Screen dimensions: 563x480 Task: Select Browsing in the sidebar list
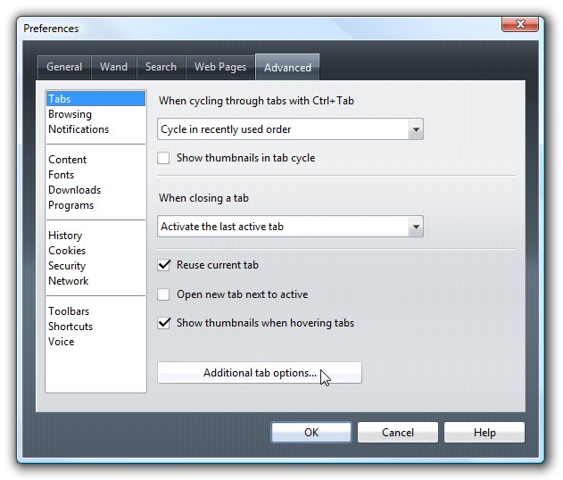click(70, 114)
